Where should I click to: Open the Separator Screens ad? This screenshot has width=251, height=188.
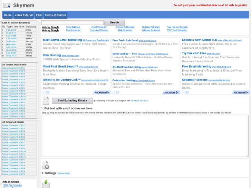pyautogui.click(x=195, y=80)
